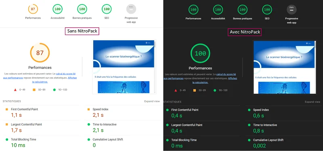Click green dot beside First Contentful Paint 0,4 s
Viewport: 323px width, 151px height.
167,110
